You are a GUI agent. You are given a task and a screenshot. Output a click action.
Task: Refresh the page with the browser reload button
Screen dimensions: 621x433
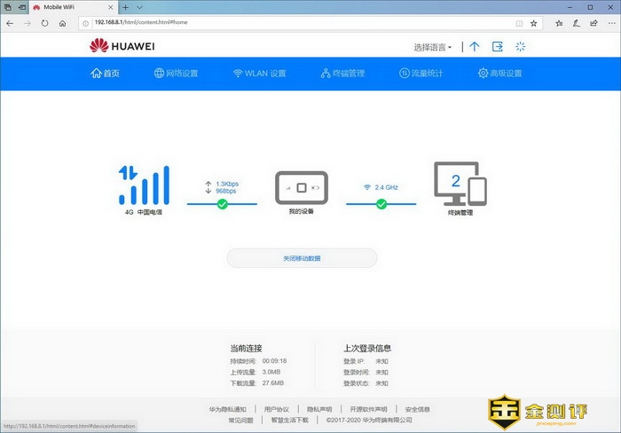(44, 23)
